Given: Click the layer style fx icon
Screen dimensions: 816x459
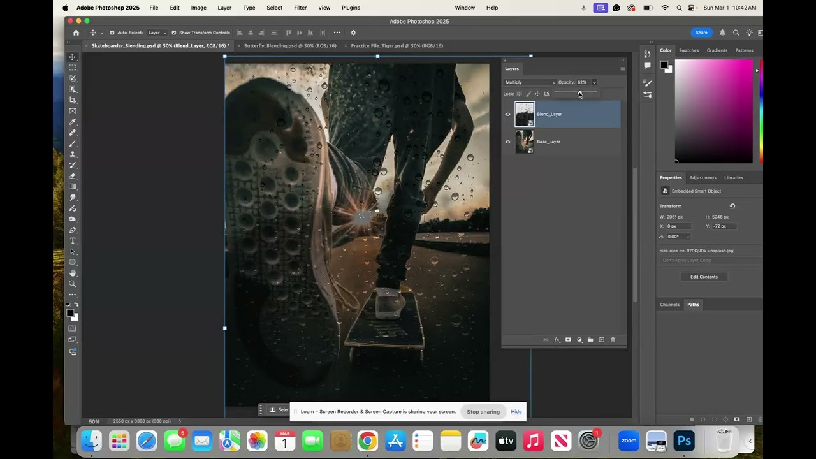Looking at the screenshot, I should 557,340.
